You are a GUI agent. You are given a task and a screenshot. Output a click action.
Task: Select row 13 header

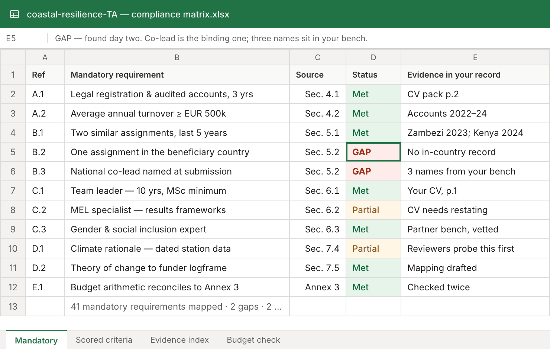[x=13, y=306]
